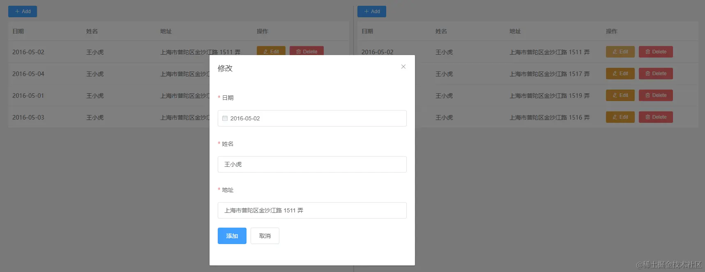The height and width of the screenshot is (272, 705).
Task: Click date 2016-05-02 in the right table
Action: pos(378,52)
